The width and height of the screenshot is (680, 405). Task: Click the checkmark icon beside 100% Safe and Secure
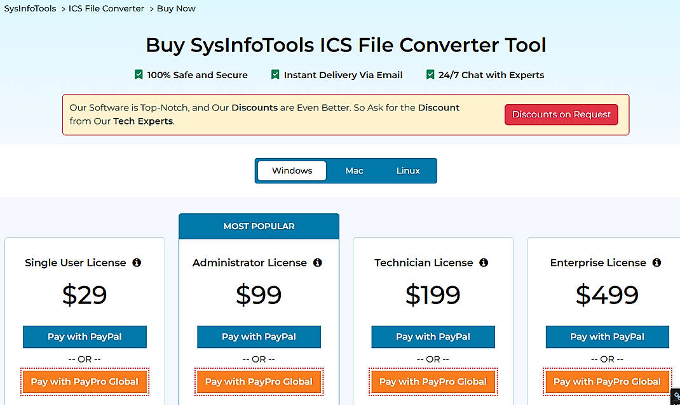[139, 74]
